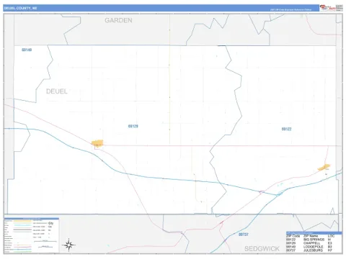Click the Big Springs city orange marker

pos(324,167)
